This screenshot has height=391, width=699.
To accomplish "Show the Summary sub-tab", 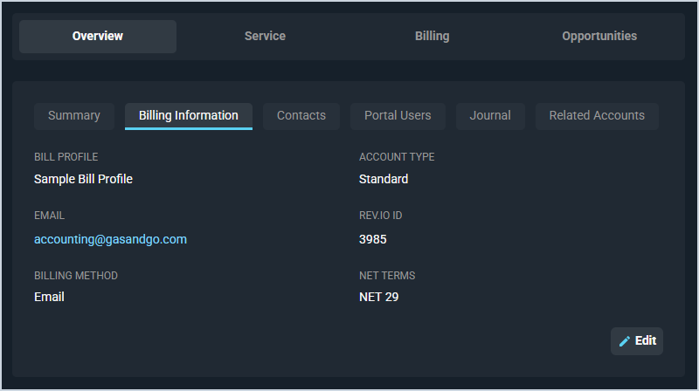I will [x=74, y=116].
